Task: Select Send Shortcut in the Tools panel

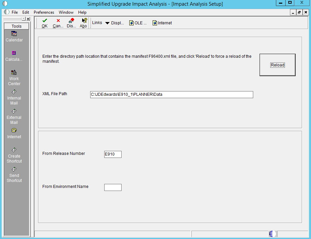Action: [14, 175]
